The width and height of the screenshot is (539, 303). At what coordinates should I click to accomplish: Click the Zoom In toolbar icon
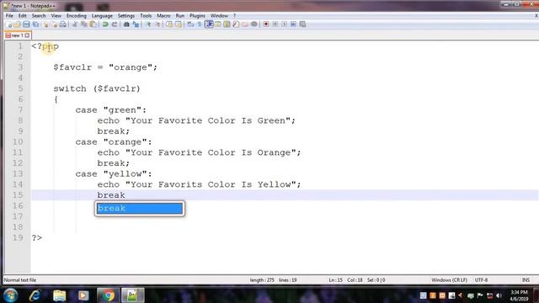point(148,24)
